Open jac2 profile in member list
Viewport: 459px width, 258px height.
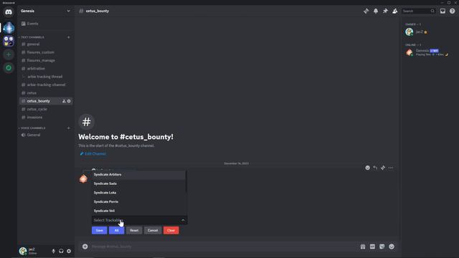430,32
